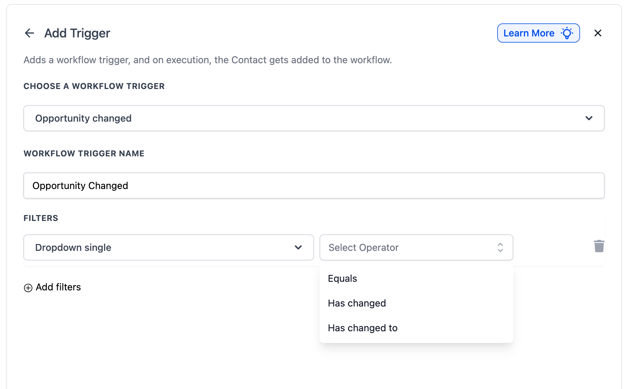Open the Opportunity changed trigger dropdown
Viewport: 624px width, 389px height.
click(x=314, y=118)
